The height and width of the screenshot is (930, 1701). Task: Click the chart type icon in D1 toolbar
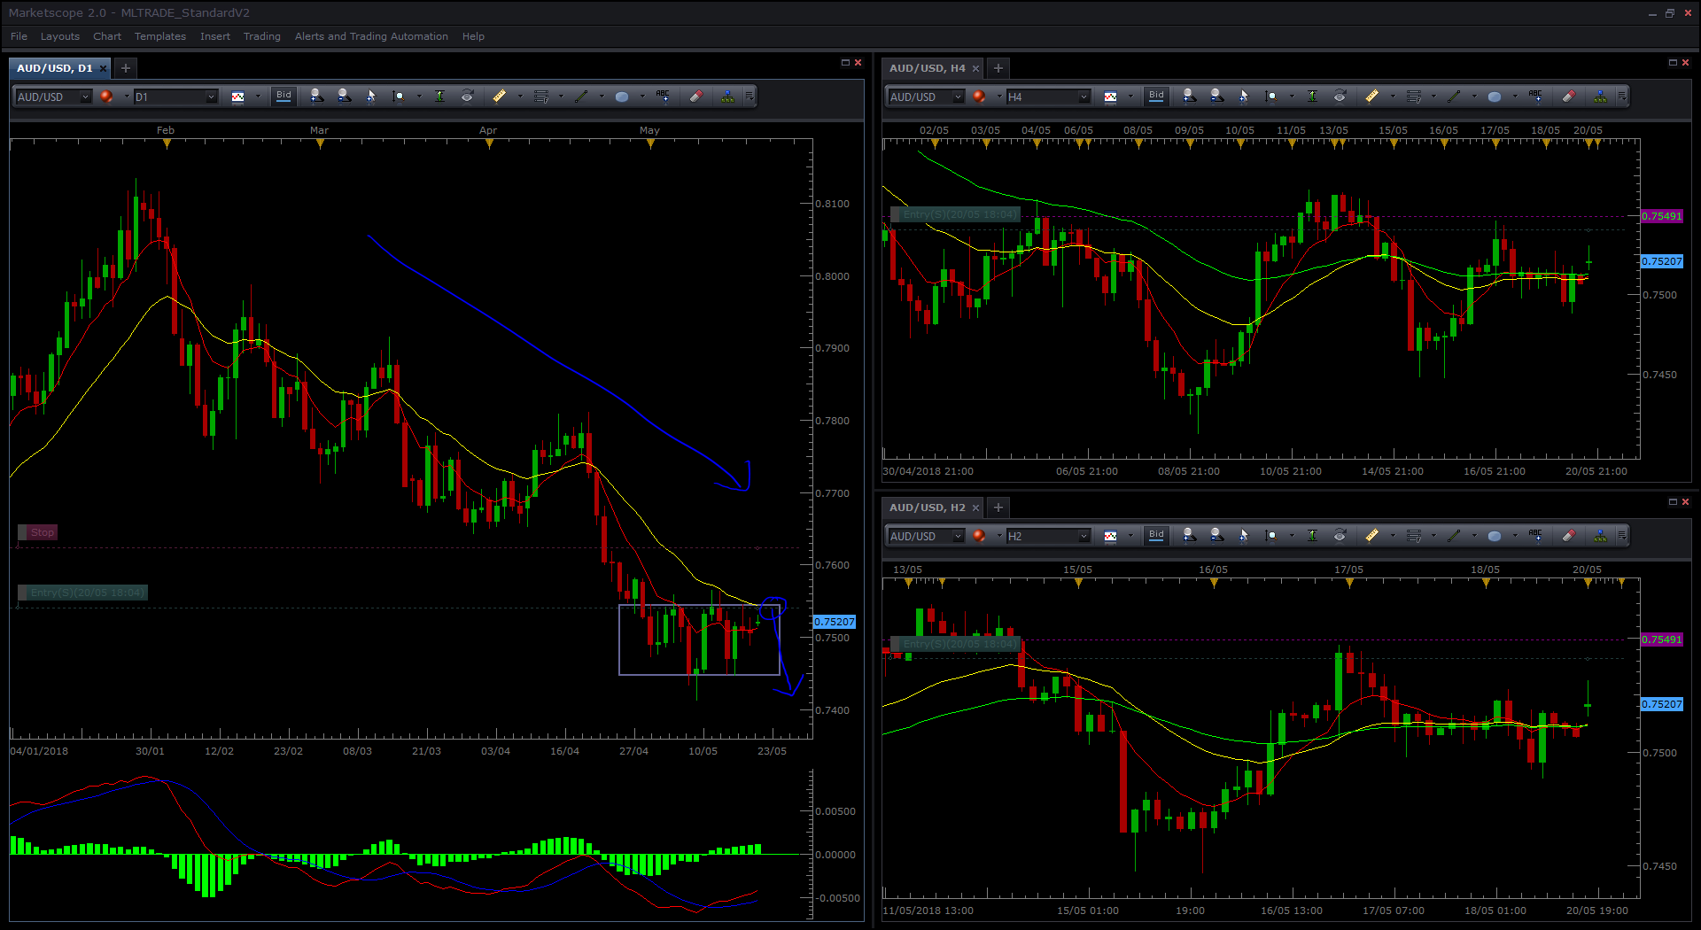tap(237, 97)
